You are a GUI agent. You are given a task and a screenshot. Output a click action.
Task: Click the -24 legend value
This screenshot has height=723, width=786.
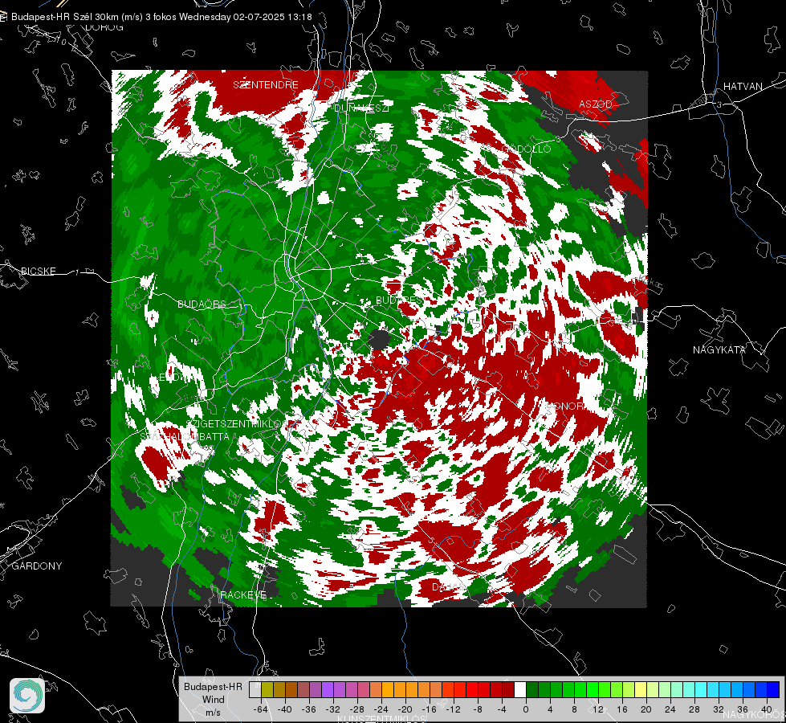[381, 709]
